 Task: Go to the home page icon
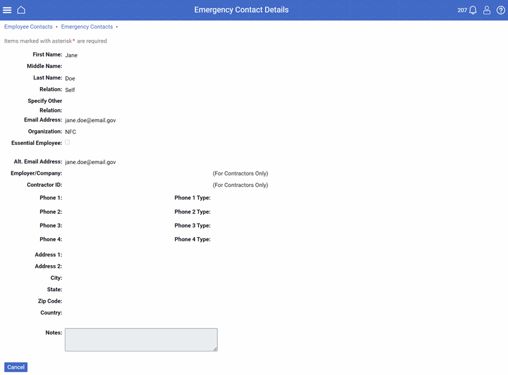coord(21,10)
